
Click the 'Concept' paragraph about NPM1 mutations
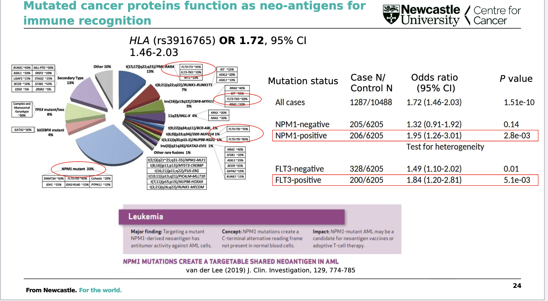(x=262, y=239)
